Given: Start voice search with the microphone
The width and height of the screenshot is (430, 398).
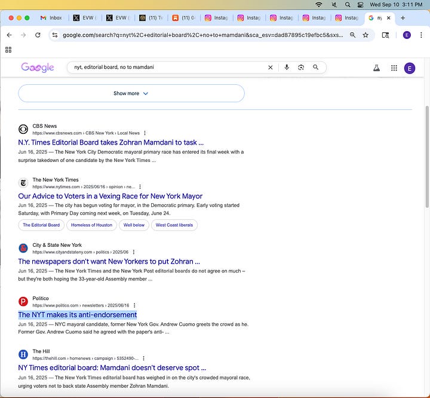Looking at the screenshot, I should 287,68.
